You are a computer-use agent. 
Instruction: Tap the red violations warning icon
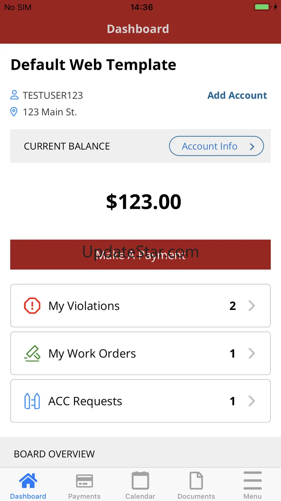32,306
